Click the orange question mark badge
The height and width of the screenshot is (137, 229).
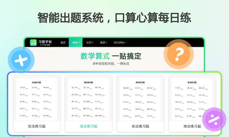(x=179, y=54)
